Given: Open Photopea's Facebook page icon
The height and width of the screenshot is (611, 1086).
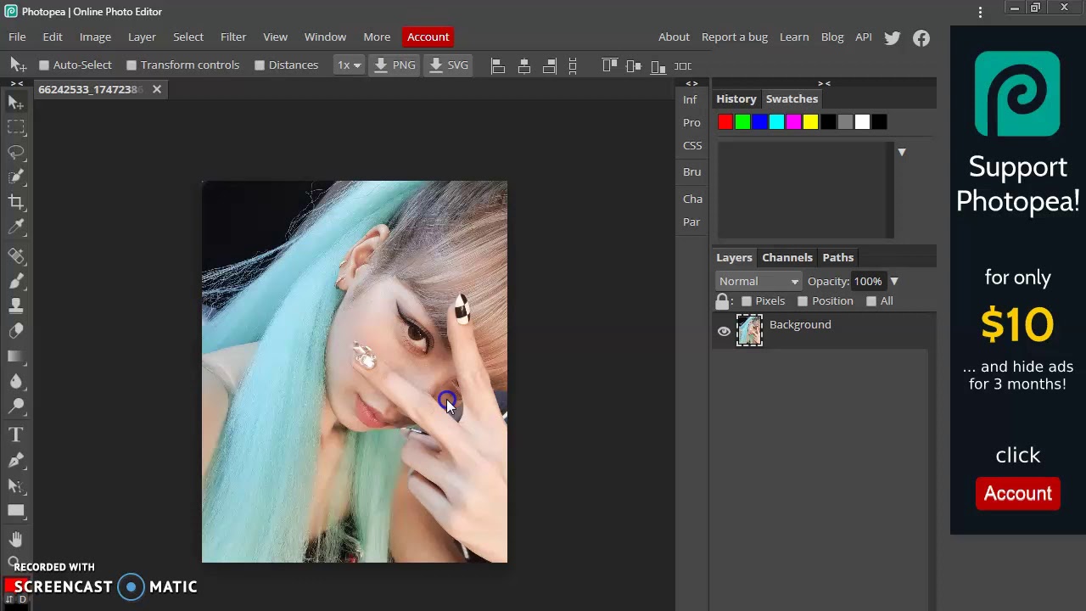Looking at the screenshot, I should click(x=921, y=37).
